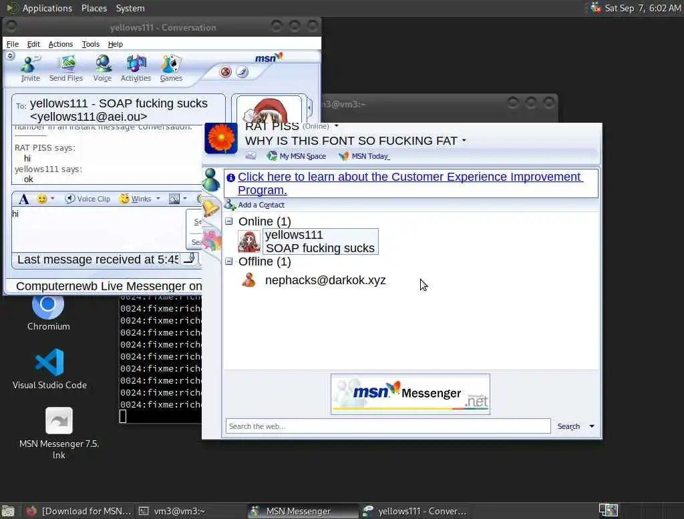This screenshot has width=684, height=519.
Task: Open personal message dropdown arrow
Action: click(x=464, y=141)
